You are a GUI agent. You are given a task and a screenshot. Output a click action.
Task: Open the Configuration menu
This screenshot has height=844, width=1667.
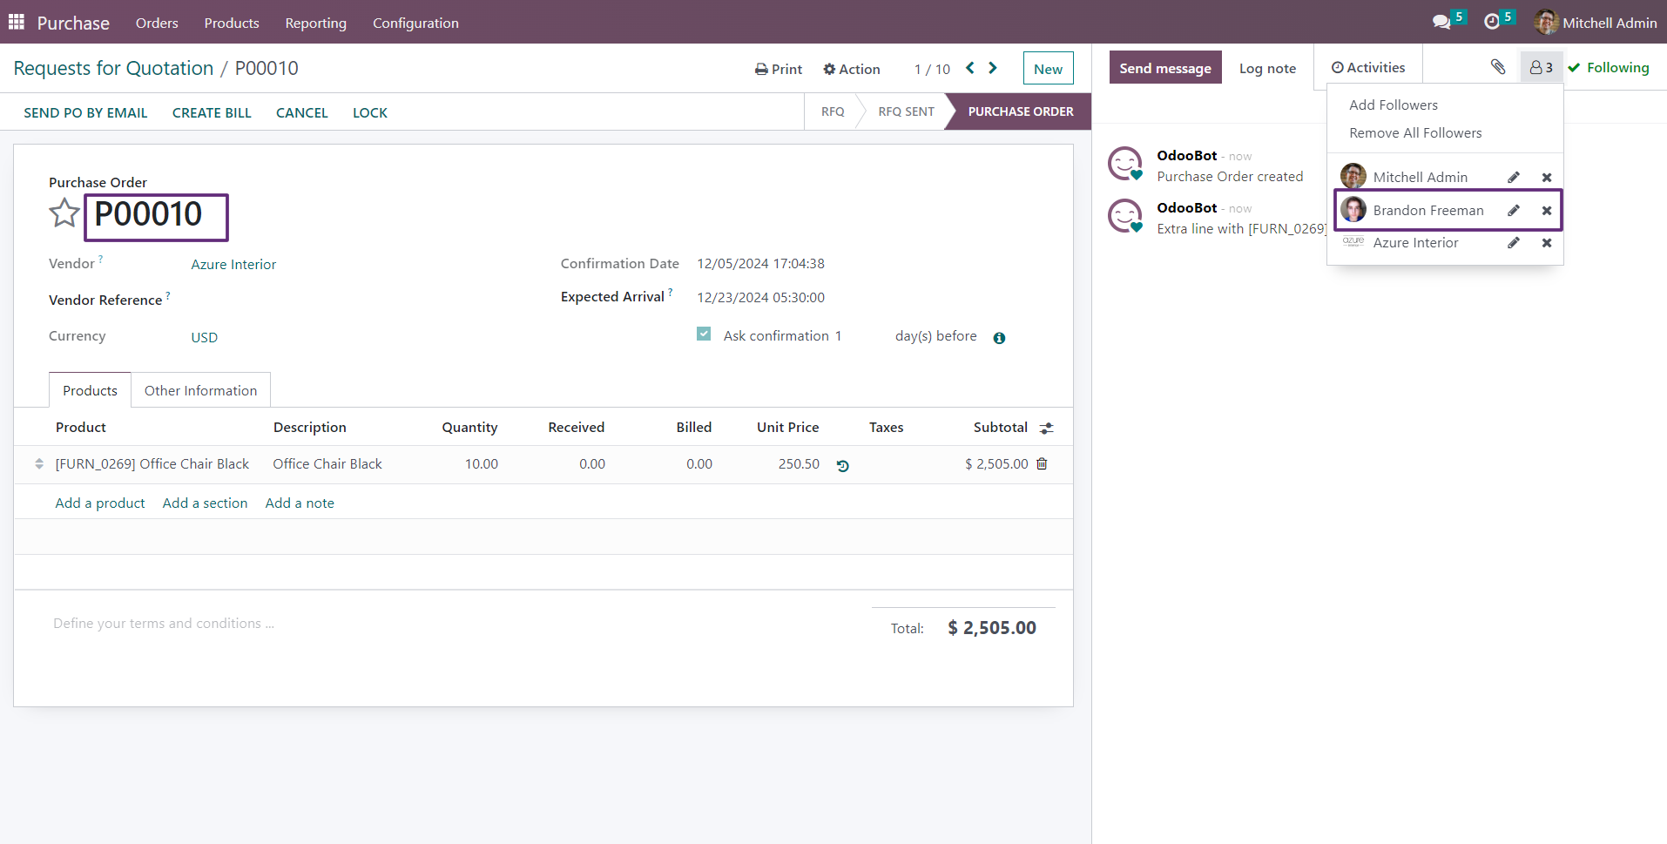(415, 23)
